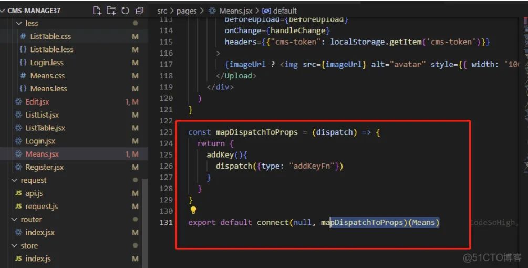Screen dimensions: 528x268
Task: Click the New File icon in explorer header
Action: click(97, 11)
